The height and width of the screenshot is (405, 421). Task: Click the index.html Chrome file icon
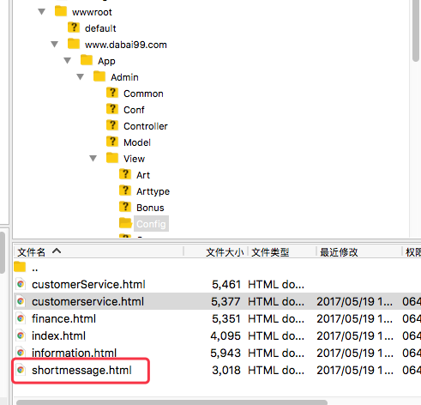(x=21, y=335)
